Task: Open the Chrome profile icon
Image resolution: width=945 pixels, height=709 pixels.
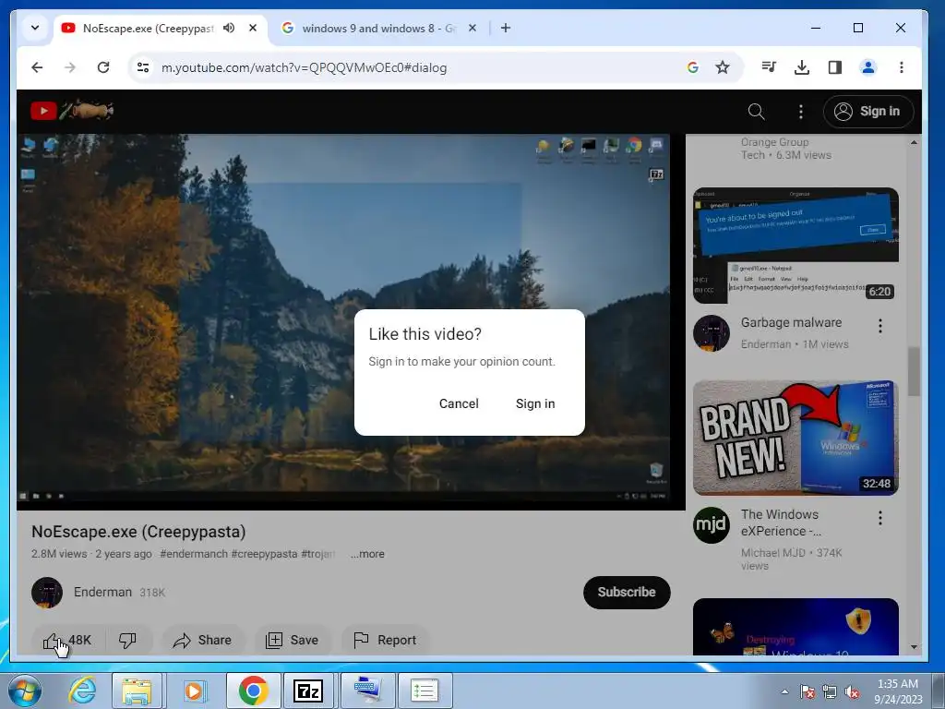Action: [867, 67]
